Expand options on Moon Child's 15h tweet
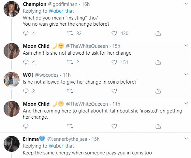Viewport: 191px width, 158px height. [186, 46]
